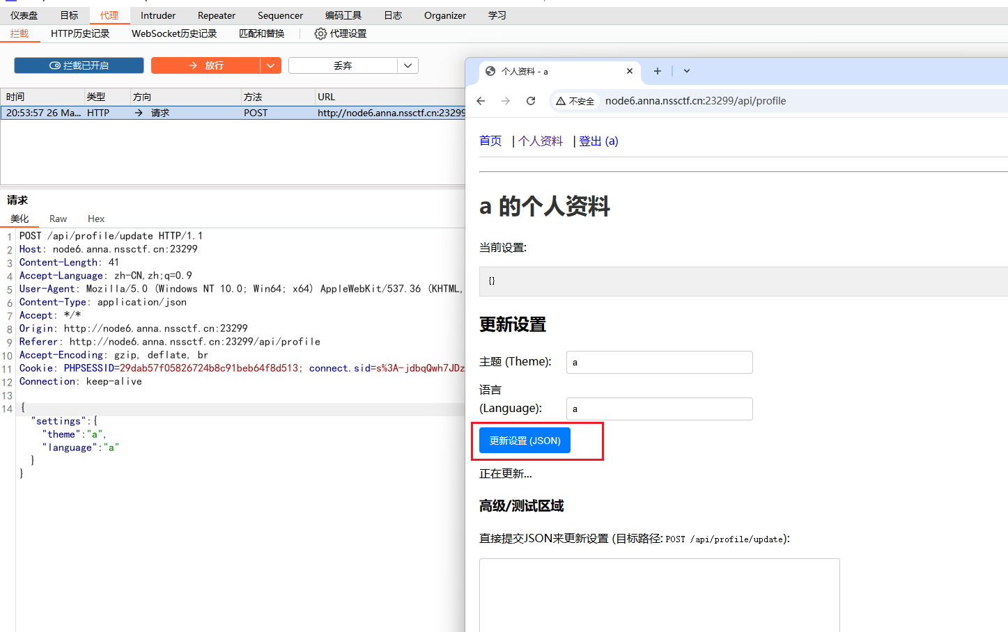The width and height of the screenshot is (1008, 632).
Task: Switch request view to 美化
Action: [20, 219]
